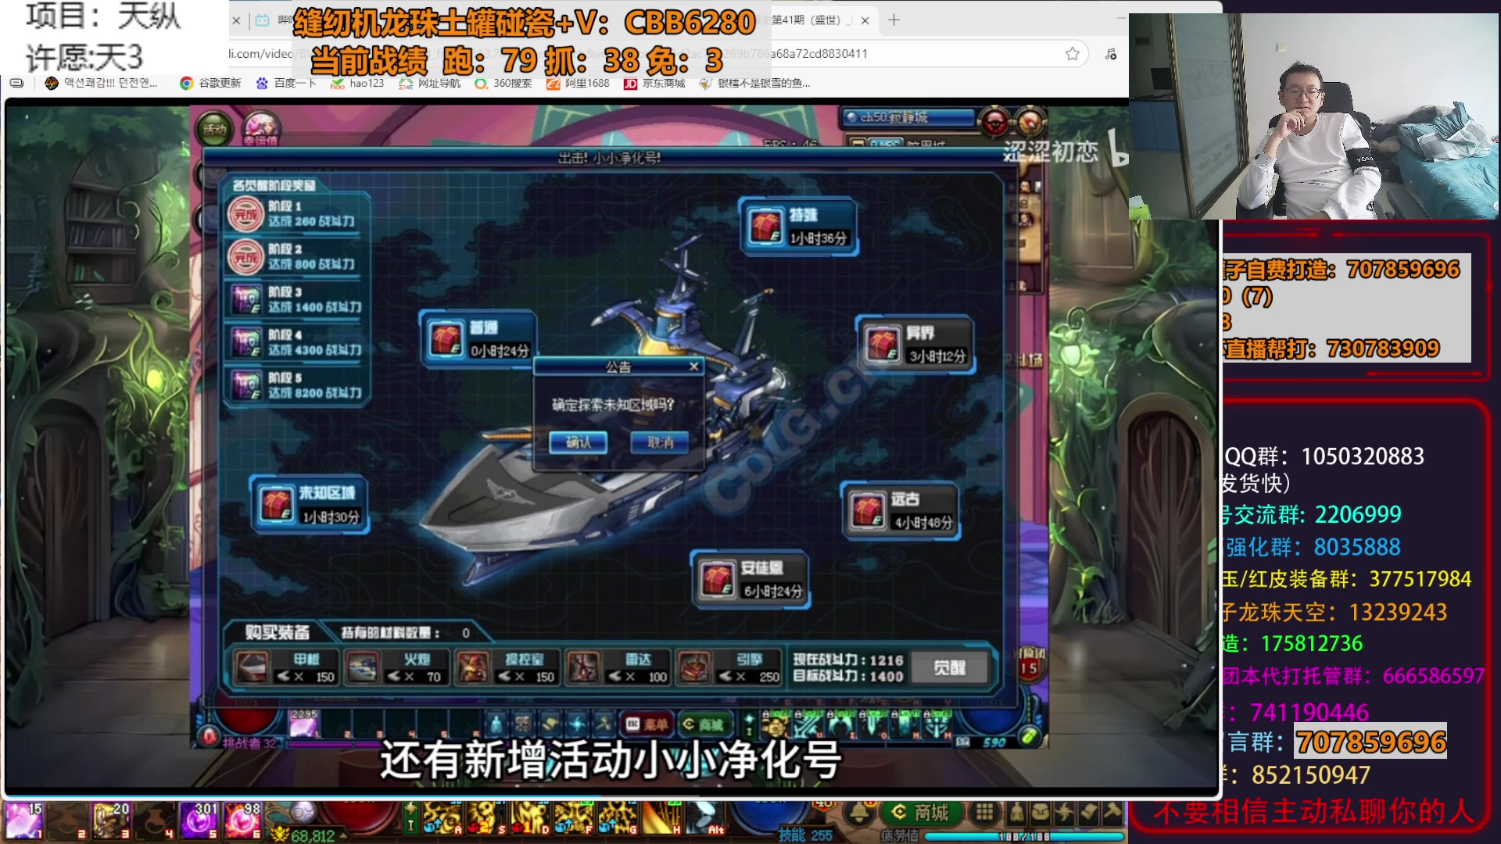Image resolution: width=1501 pixels, height=844 pixels.
Task: Buy the 雷达 radar equipment icon
Action: pos(583,668)
